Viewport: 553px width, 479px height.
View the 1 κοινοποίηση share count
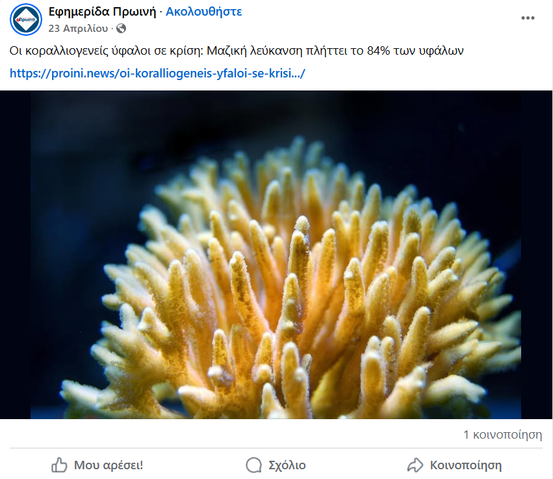[502, 435]
